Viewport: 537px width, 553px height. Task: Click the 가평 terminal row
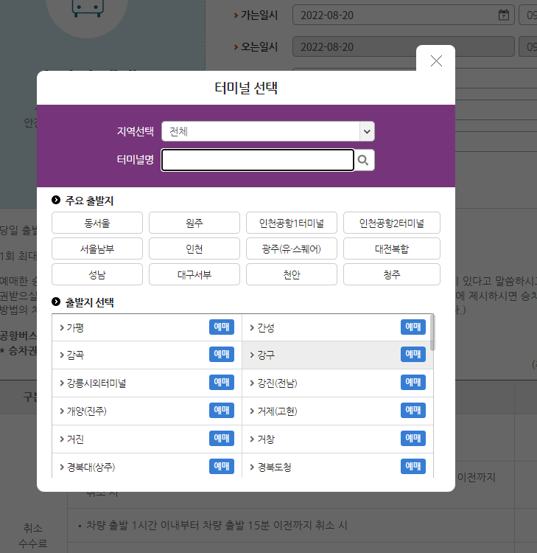point(147,327)
